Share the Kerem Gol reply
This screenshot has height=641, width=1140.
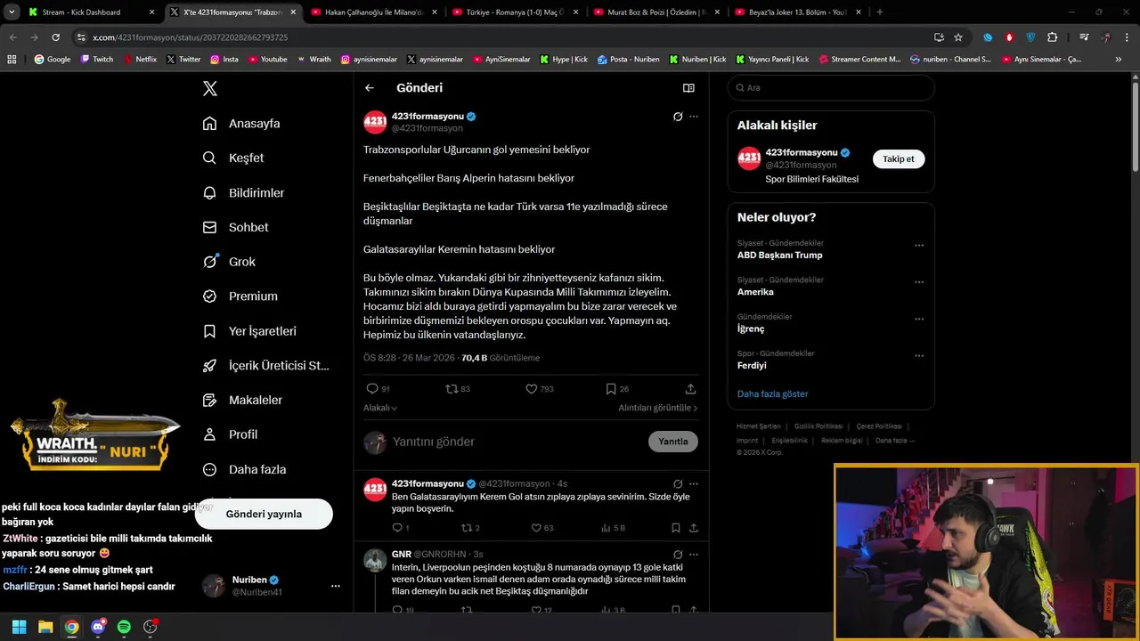coord(693,528)
